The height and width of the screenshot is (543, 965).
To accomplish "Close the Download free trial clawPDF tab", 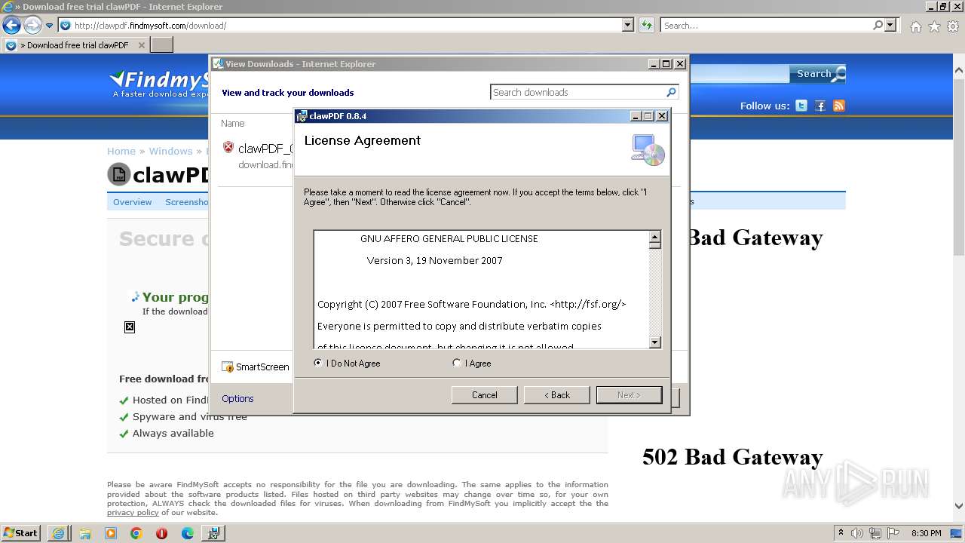I will pos(142,45).
